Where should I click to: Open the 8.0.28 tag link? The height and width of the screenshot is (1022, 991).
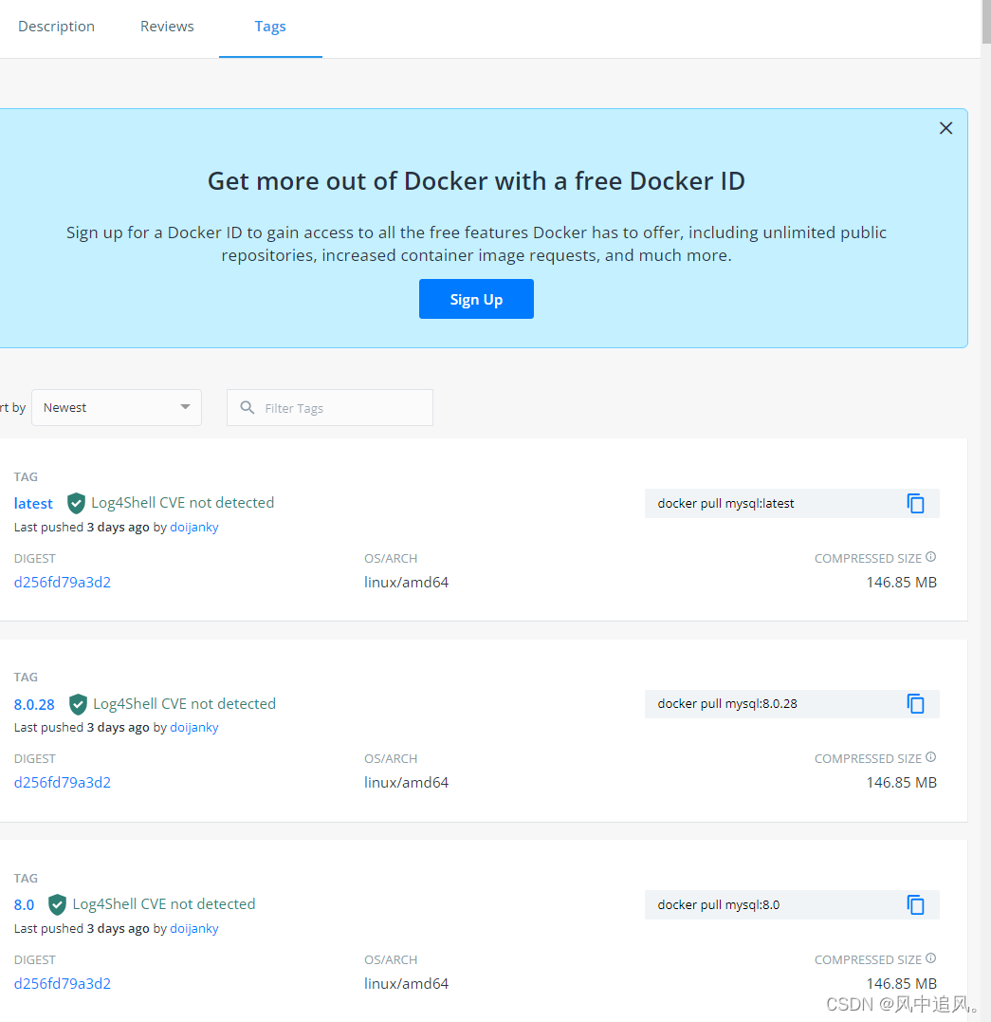(x=34, y=704)
